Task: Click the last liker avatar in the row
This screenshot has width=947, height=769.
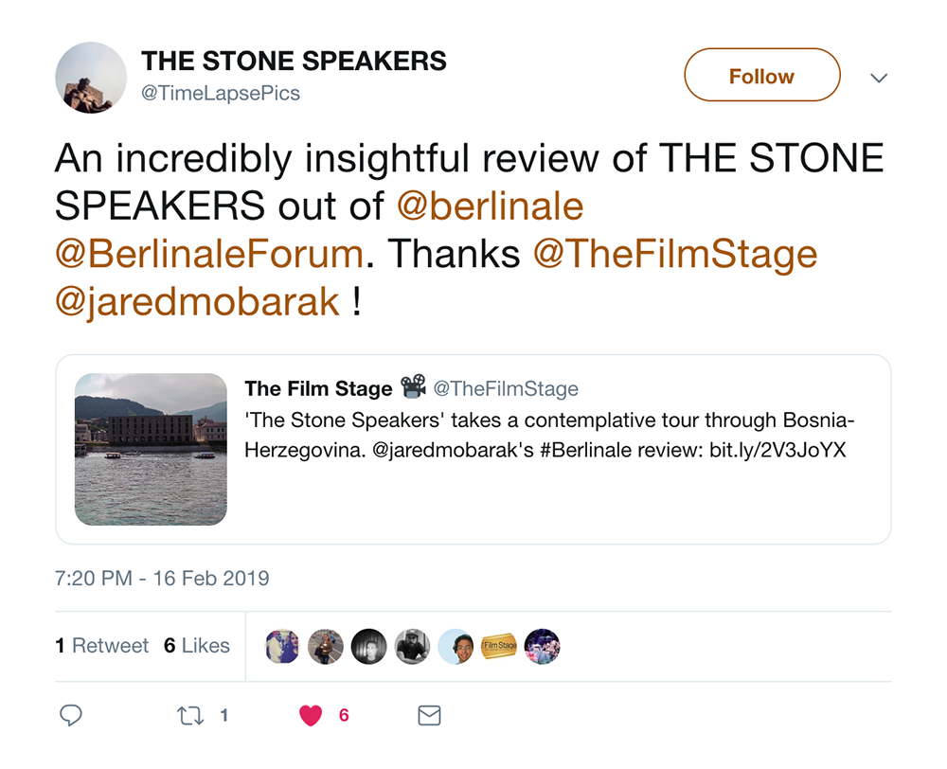Action: pyautogui.click(x=543, y=646)
